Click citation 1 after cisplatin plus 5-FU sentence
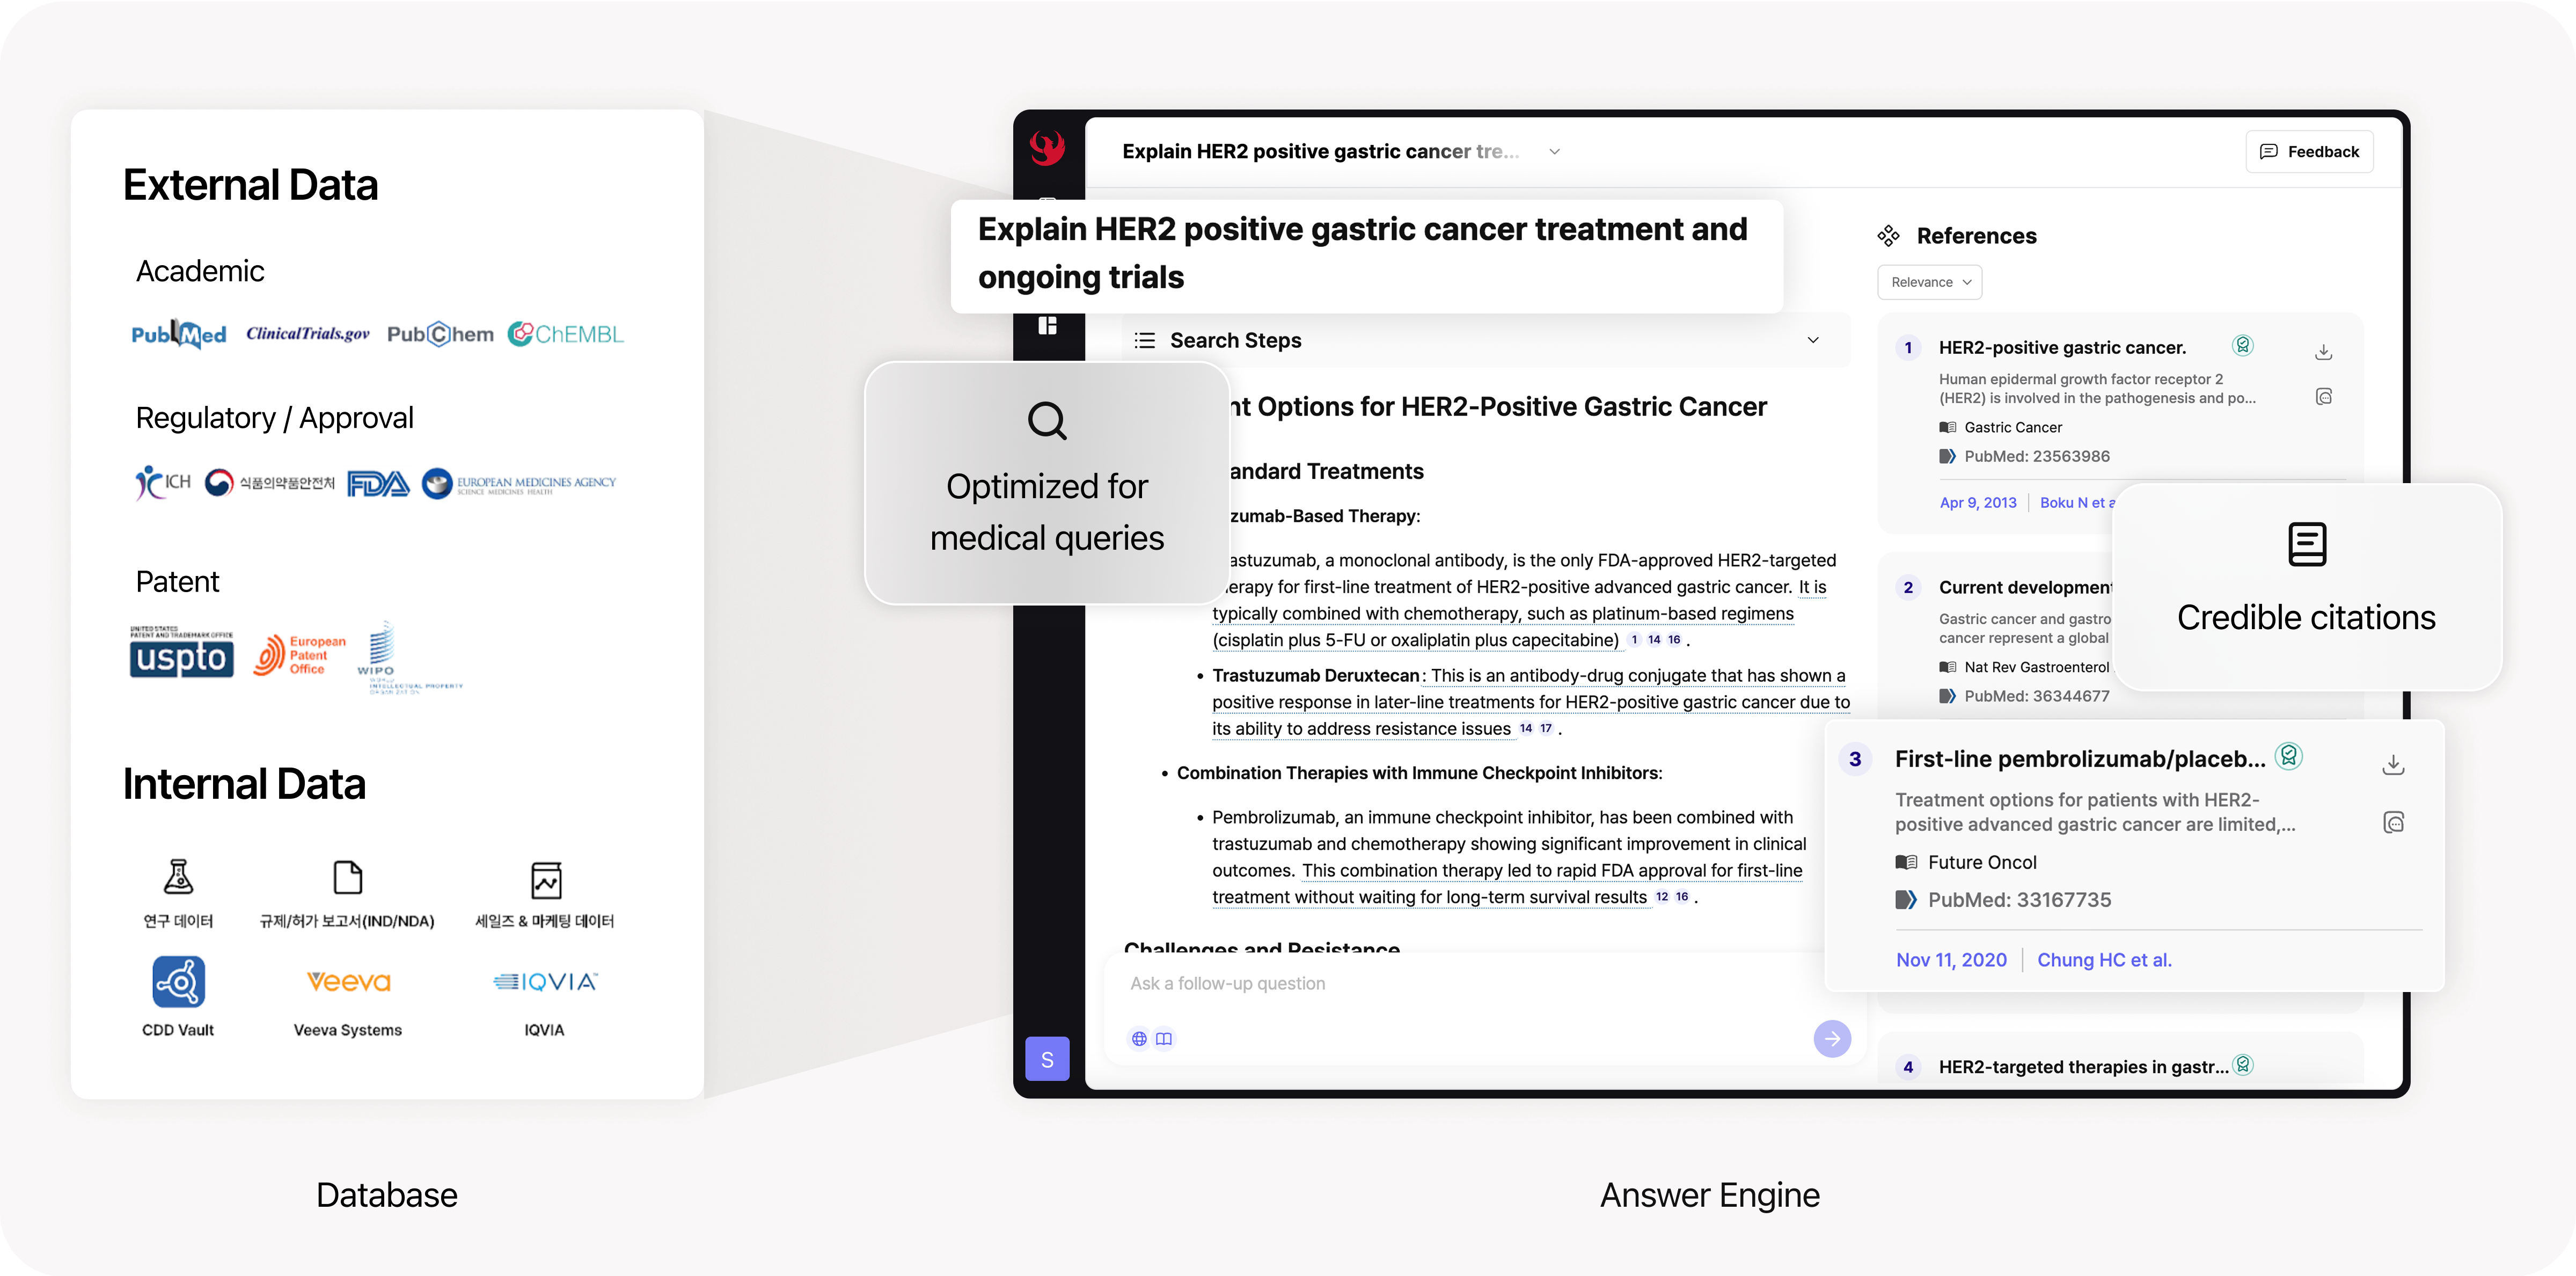The height and width of the screenshot is (1276, 2576). coord(1635,640)
